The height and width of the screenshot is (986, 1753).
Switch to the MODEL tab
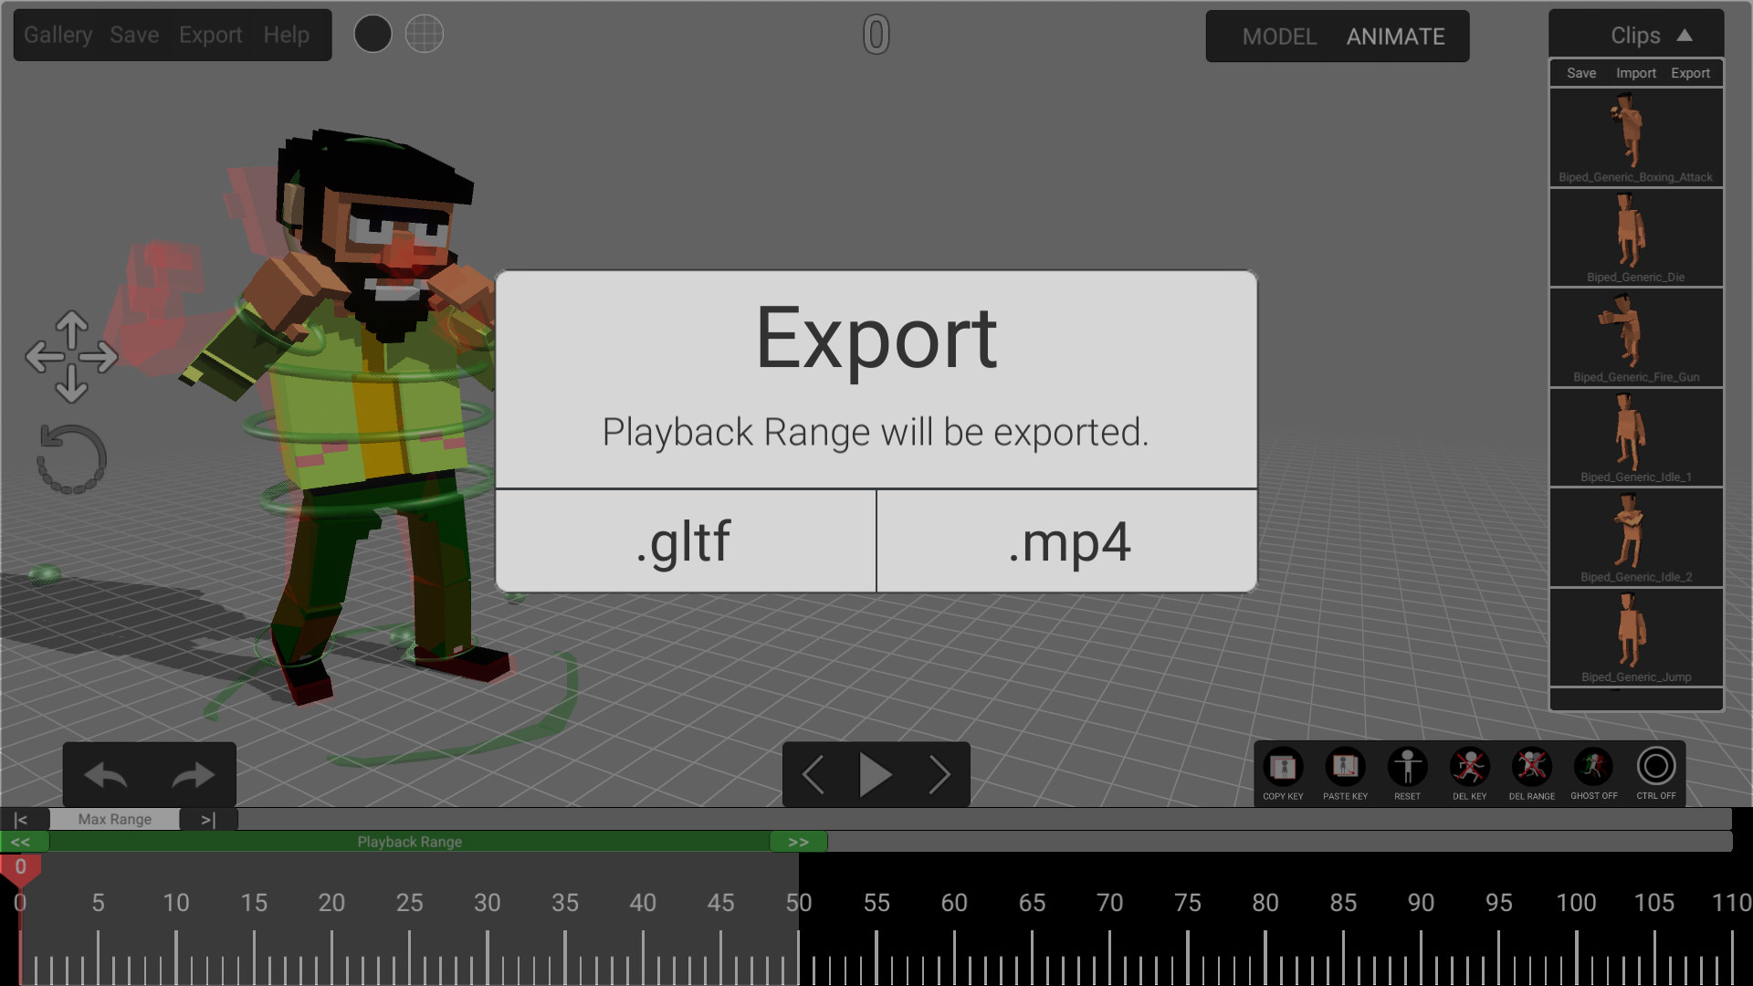(x=1279, y=37)
